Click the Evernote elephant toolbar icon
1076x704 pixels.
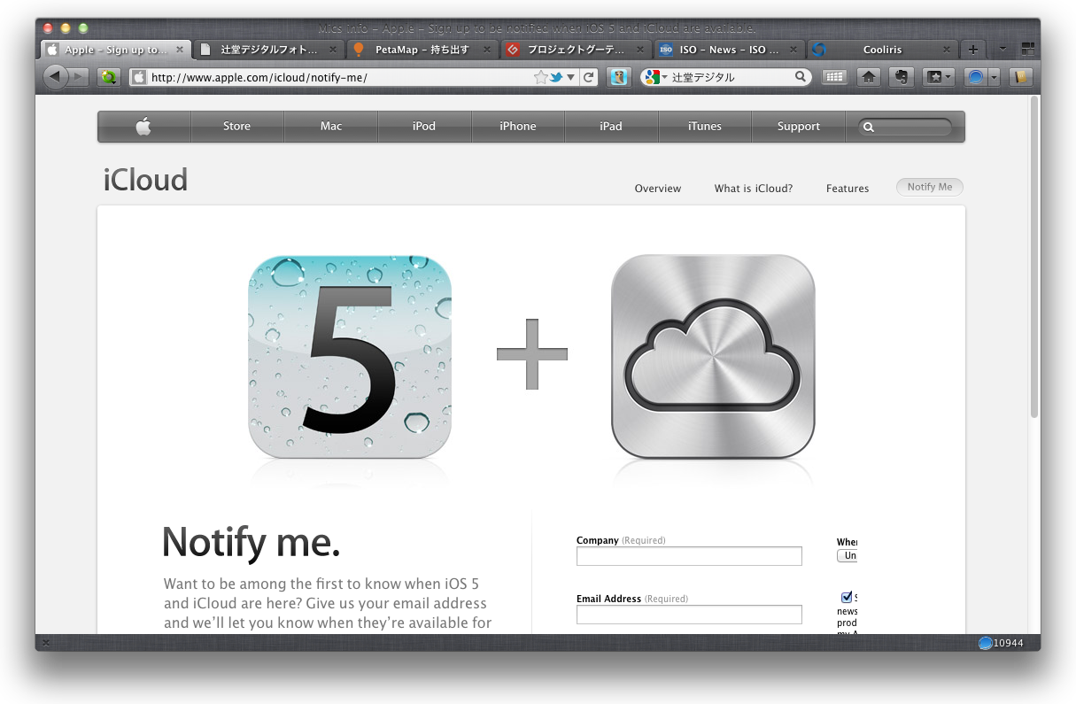(x=902, y=77)
